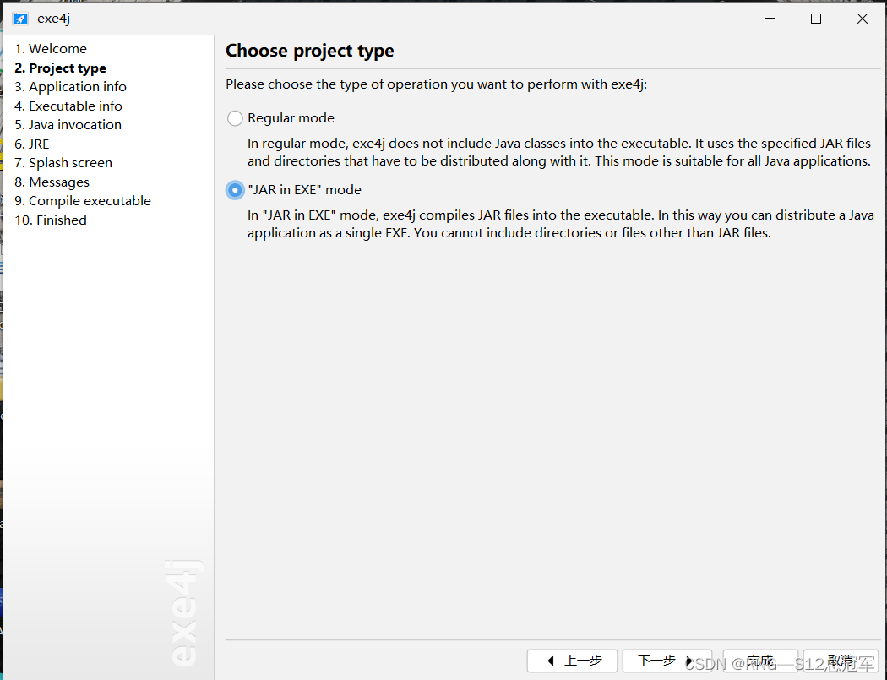Open the 5. Java invocation step
887x680 pixels.
pos(68,124)
